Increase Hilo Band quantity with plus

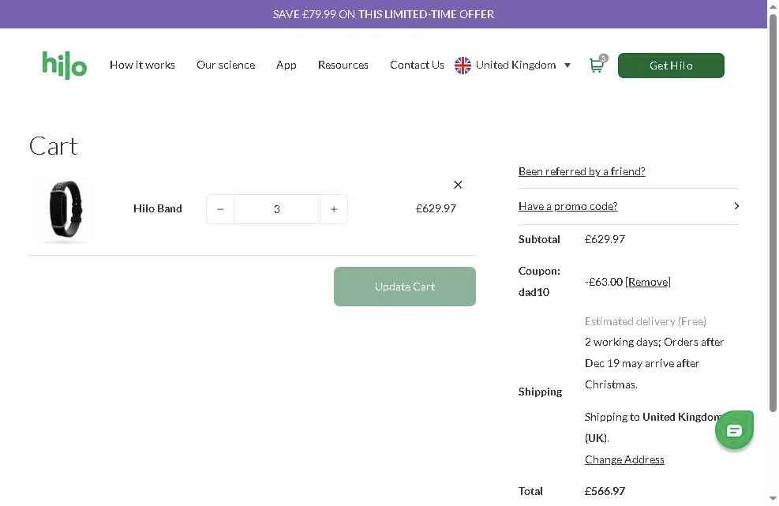[x=334, y=209]
